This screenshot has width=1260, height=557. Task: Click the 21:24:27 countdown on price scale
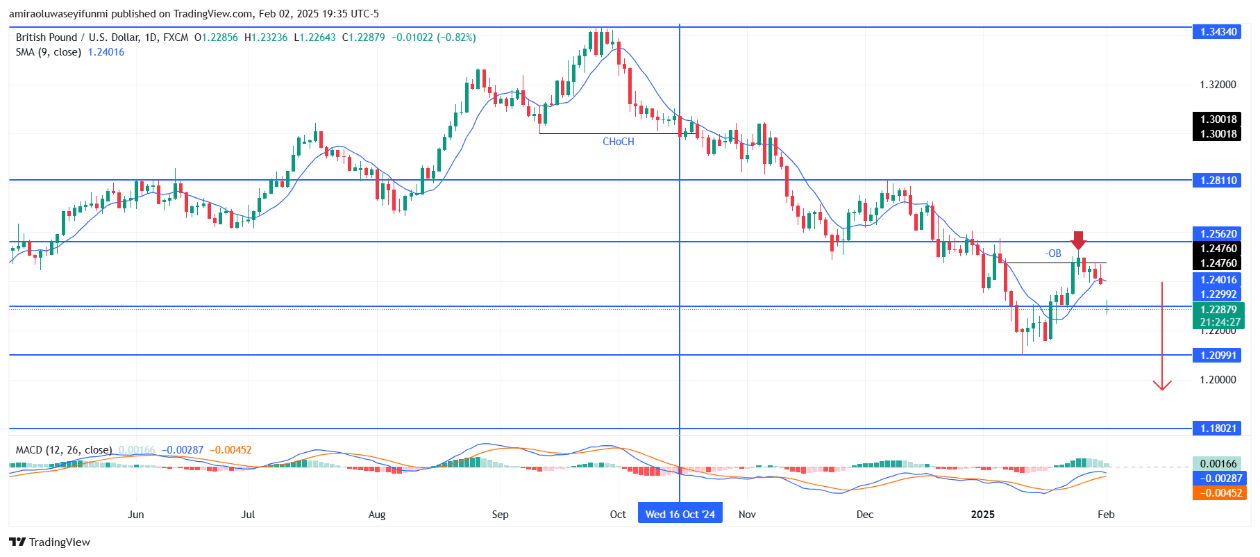[x=1220, y=322]
